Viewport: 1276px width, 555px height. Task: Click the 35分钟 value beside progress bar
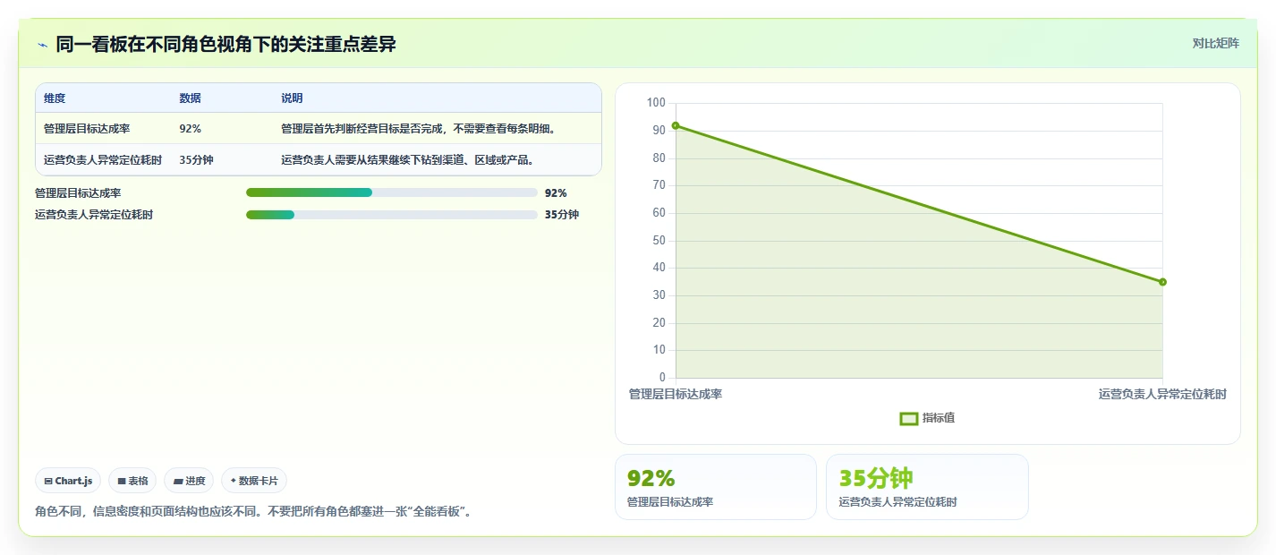pos(562,215)
